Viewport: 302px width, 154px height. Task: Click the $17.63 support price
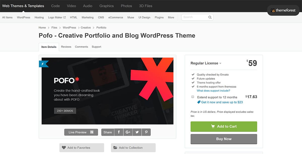pyautogui.click(x=251, y=97)
